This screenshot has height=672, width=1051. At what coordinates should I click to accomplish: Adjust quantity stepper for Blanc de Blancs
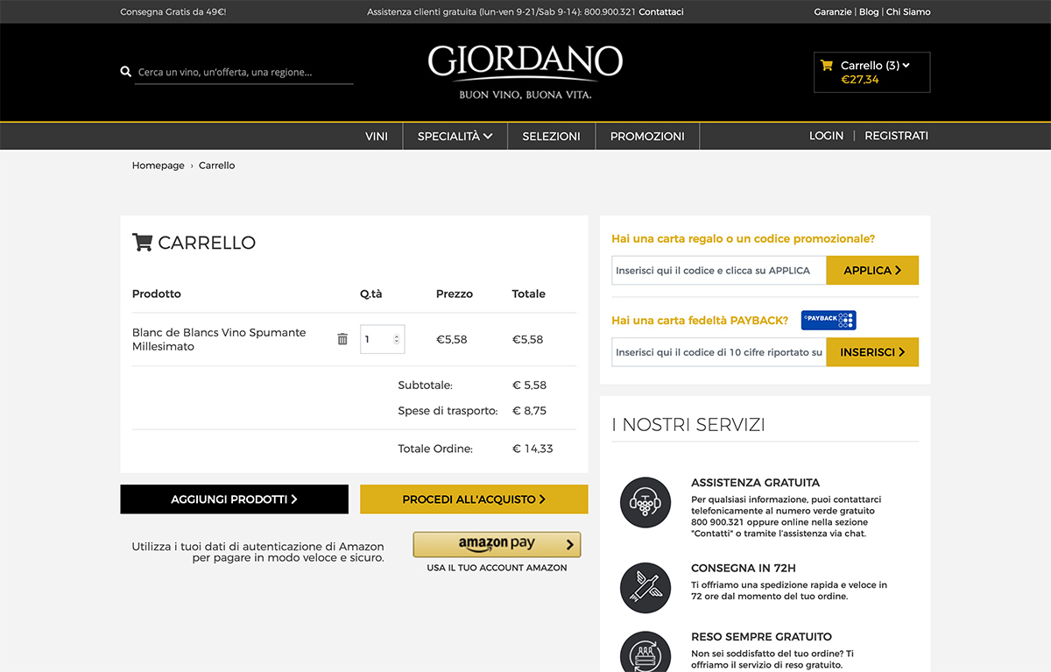tap(397, 339)
